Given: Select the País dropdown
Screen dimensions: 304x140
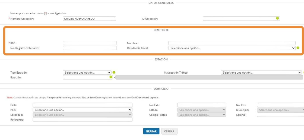Looking at the screenshot, I should pyautogui.click(x=82, y=110).
